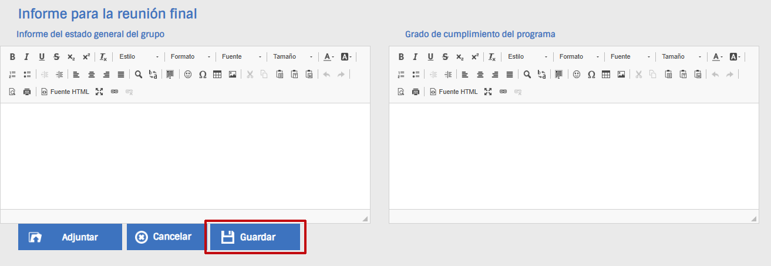Viewport: 771px width, 266px height.
Task: Insert a link in the right editor
Action: click(503, 92)
